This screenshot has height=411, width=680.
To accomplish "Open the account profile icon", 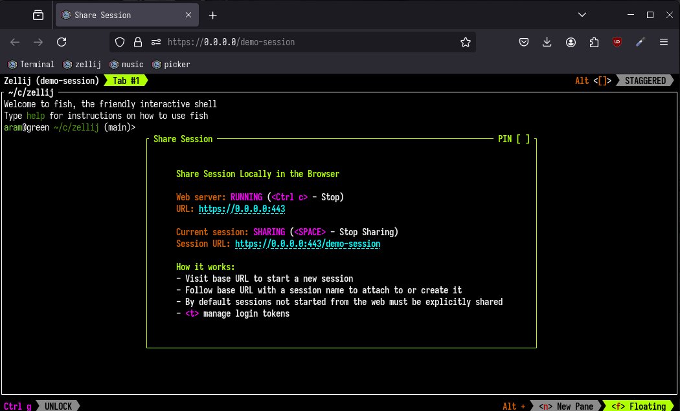I will [571, 42].
